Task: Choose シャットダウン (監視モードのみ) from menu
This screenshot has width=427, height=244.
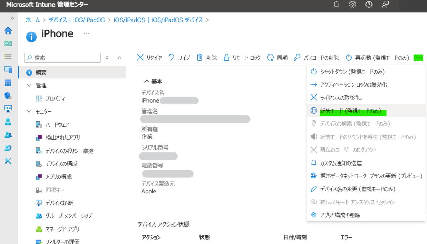Action: point(367,72)
